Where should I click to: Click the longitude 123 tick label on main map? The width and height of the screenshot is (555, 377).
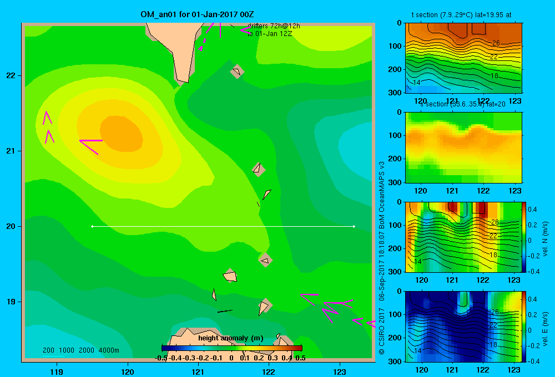click(340, 372)
